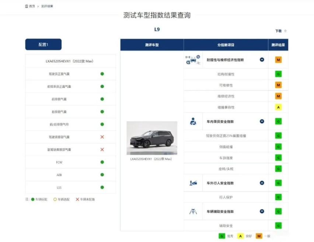The width and height of the screenshot is (314, 242).
Task: Click the G rating badge for 行人保护
Action: point(278,197)
